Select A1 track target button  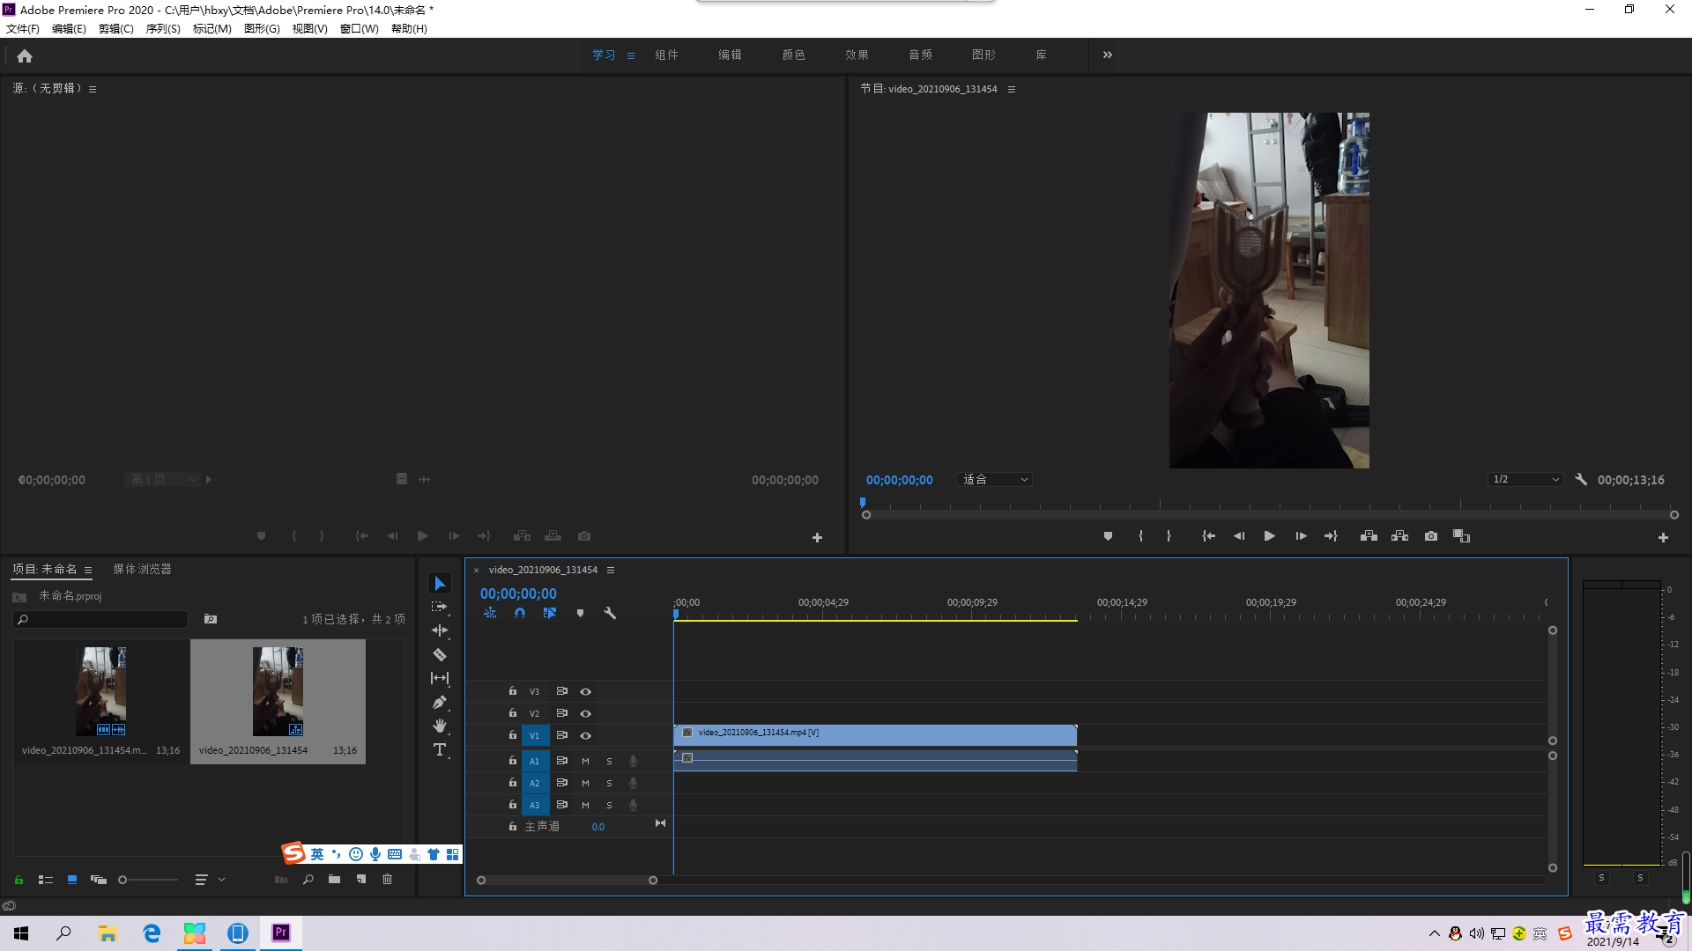[535, 761]
